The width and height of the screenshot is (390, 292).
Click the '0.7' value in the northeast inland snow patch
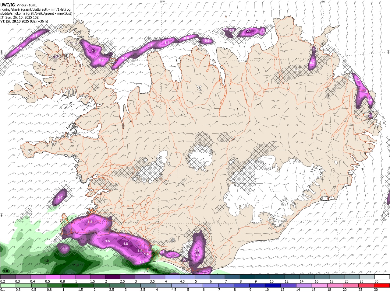(312, 63)
